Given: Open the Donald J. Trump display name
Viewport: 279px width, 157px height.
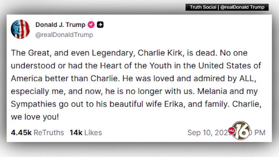Looking at the screenshot, I should 60,24.
